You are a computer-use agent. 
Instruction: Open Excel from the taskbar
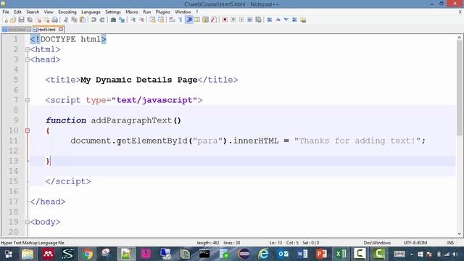tap(341, 254)
